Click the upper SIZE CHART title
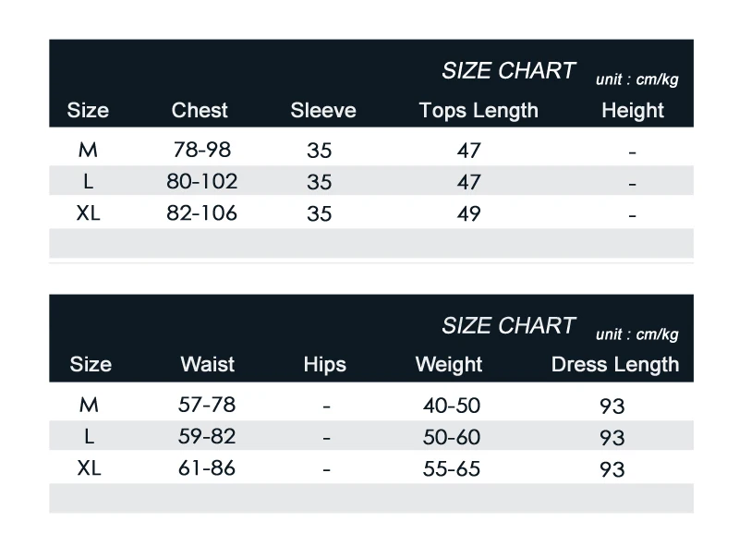Image resolution: width=739 pixels, height=546 pixels. pos(509,71)
